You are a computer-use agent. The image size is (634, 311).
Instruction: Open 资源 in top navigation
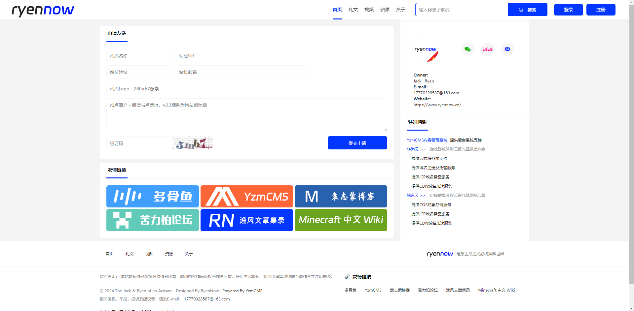click(x=385, y=10)
